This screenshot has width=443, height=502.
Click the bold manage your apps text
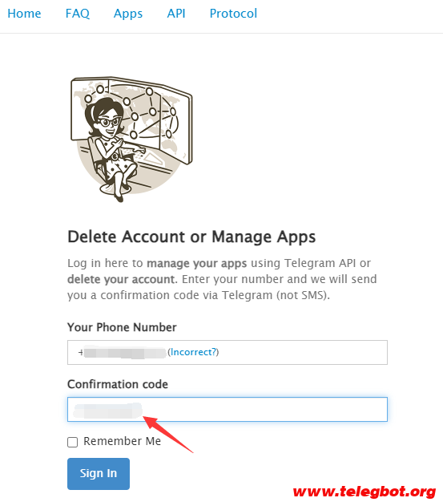[197, 263]
